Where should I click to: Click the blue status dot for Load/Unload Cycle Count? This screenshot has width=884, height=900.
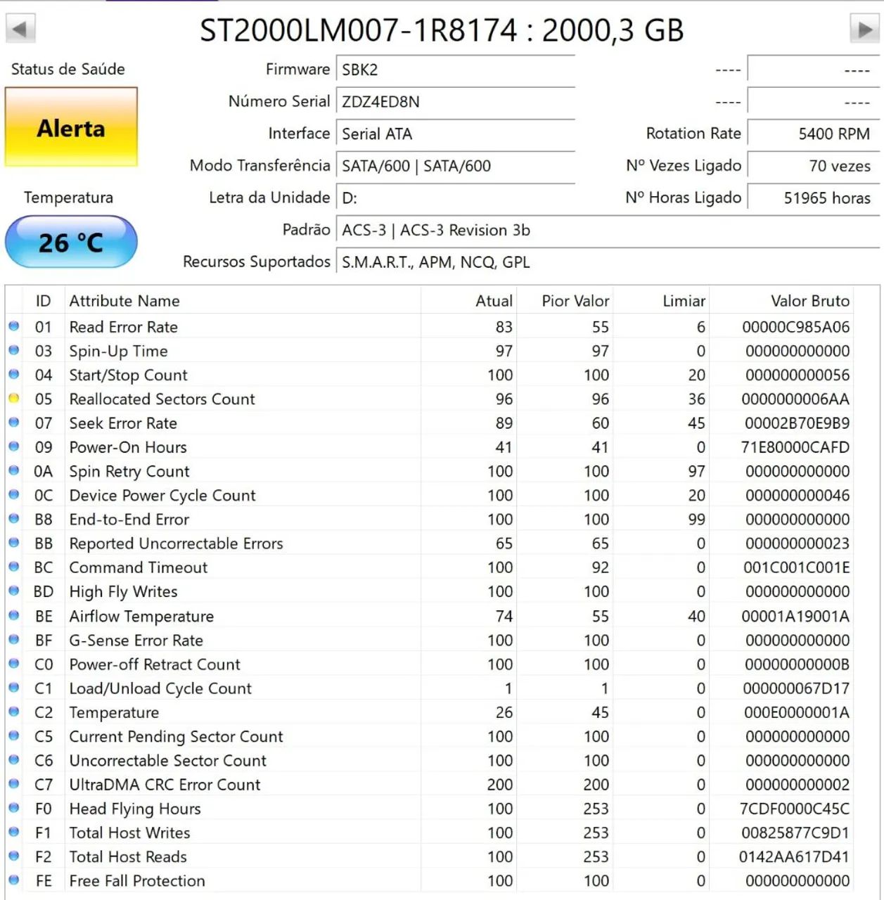(13, 688)
